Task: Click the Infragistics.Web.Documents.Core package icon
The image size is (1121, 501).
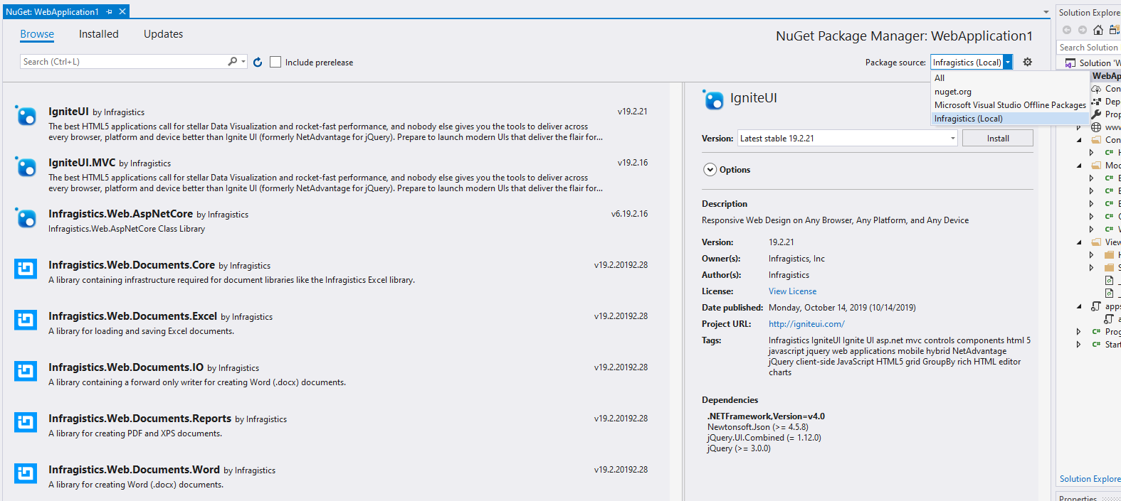Action: coord(26,269)
